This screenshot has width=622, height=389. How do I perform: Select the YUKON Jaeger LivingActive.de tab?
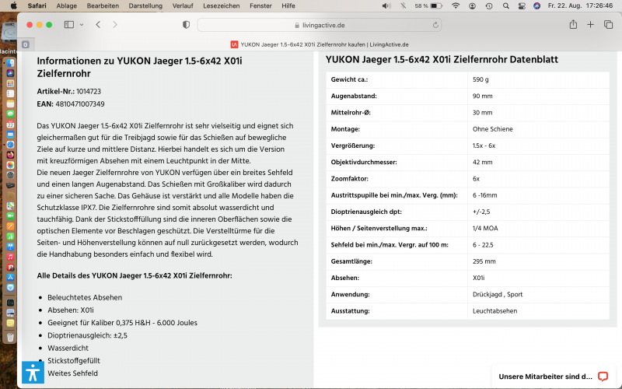click(x=320, y=44)
